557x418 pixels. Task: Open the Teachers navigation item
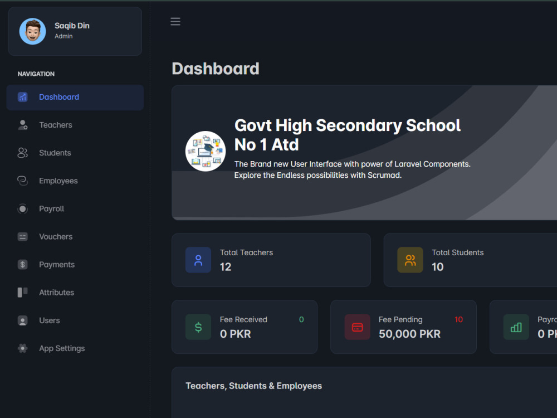(x=75, y=125)
